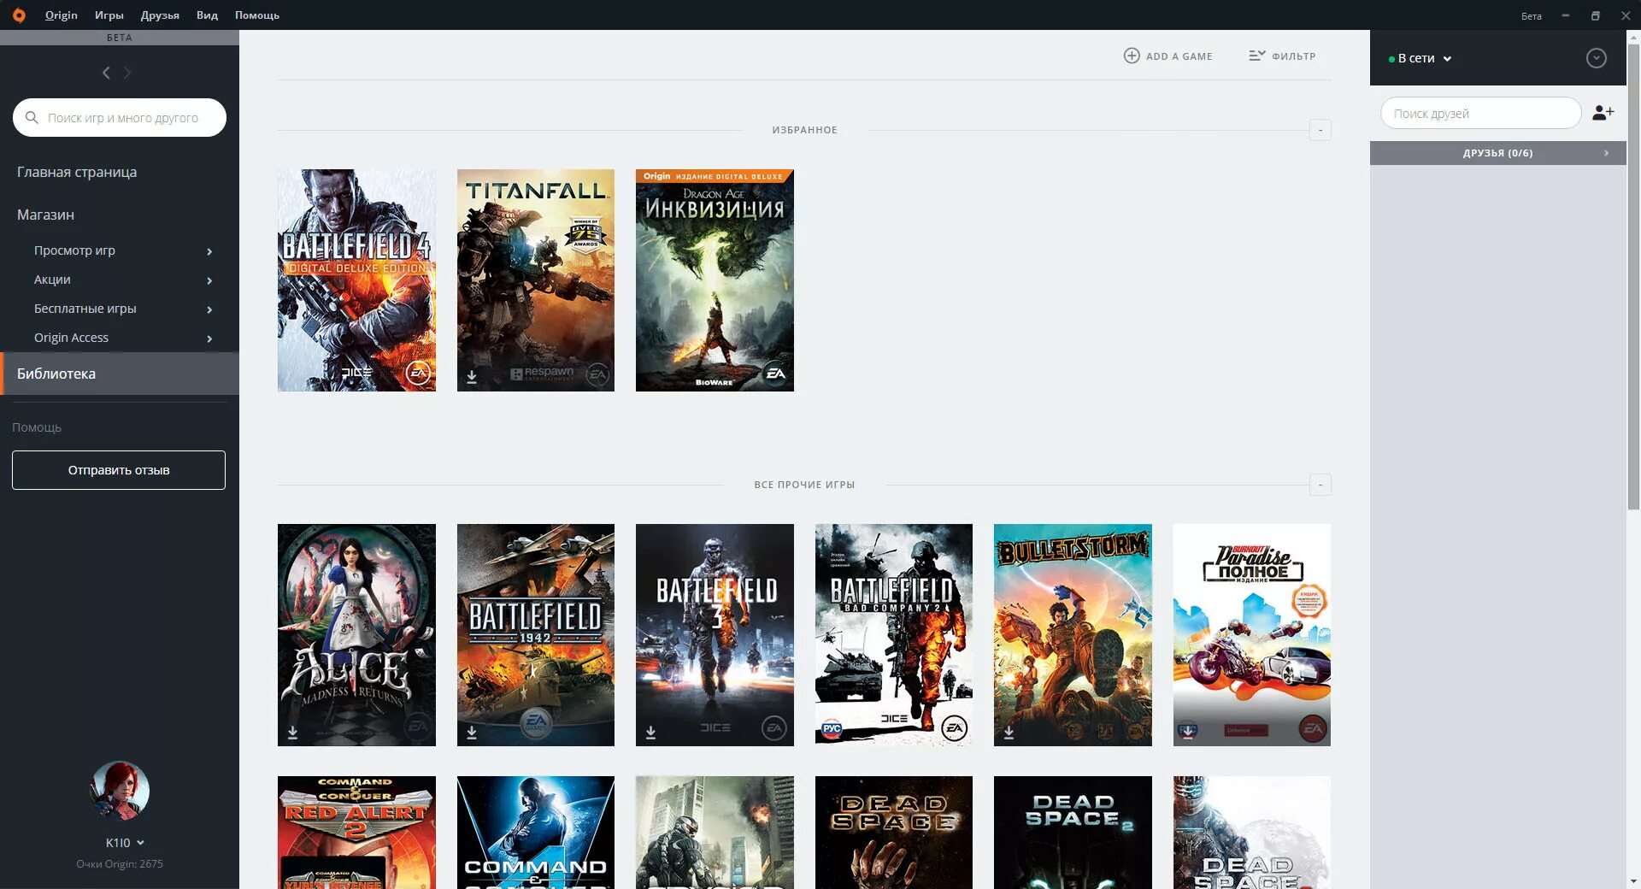Click download icon on Alice tile
1641x889 pixels.
coord(292,732)
